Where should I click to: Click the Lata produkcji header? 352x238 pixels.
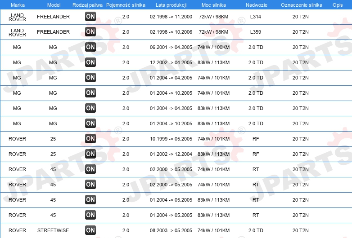click(x=171, y=5)
